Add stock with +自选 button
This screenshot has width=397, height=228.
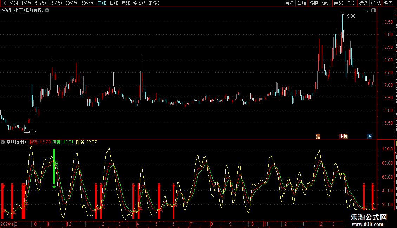376,3
